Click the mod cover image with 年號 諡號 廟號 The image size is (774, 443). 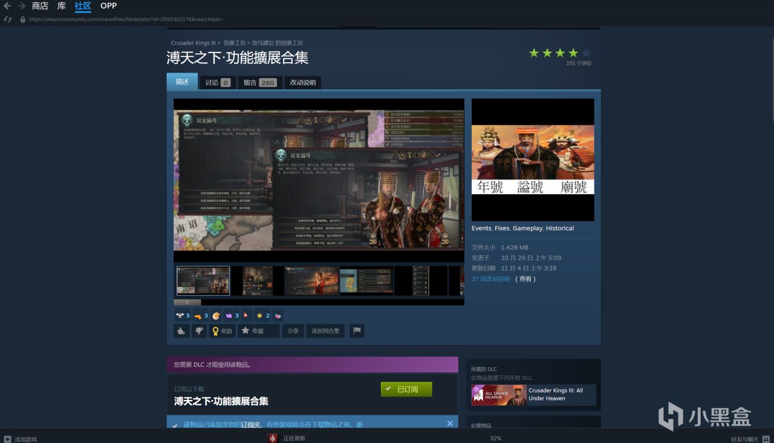[533, 160]
